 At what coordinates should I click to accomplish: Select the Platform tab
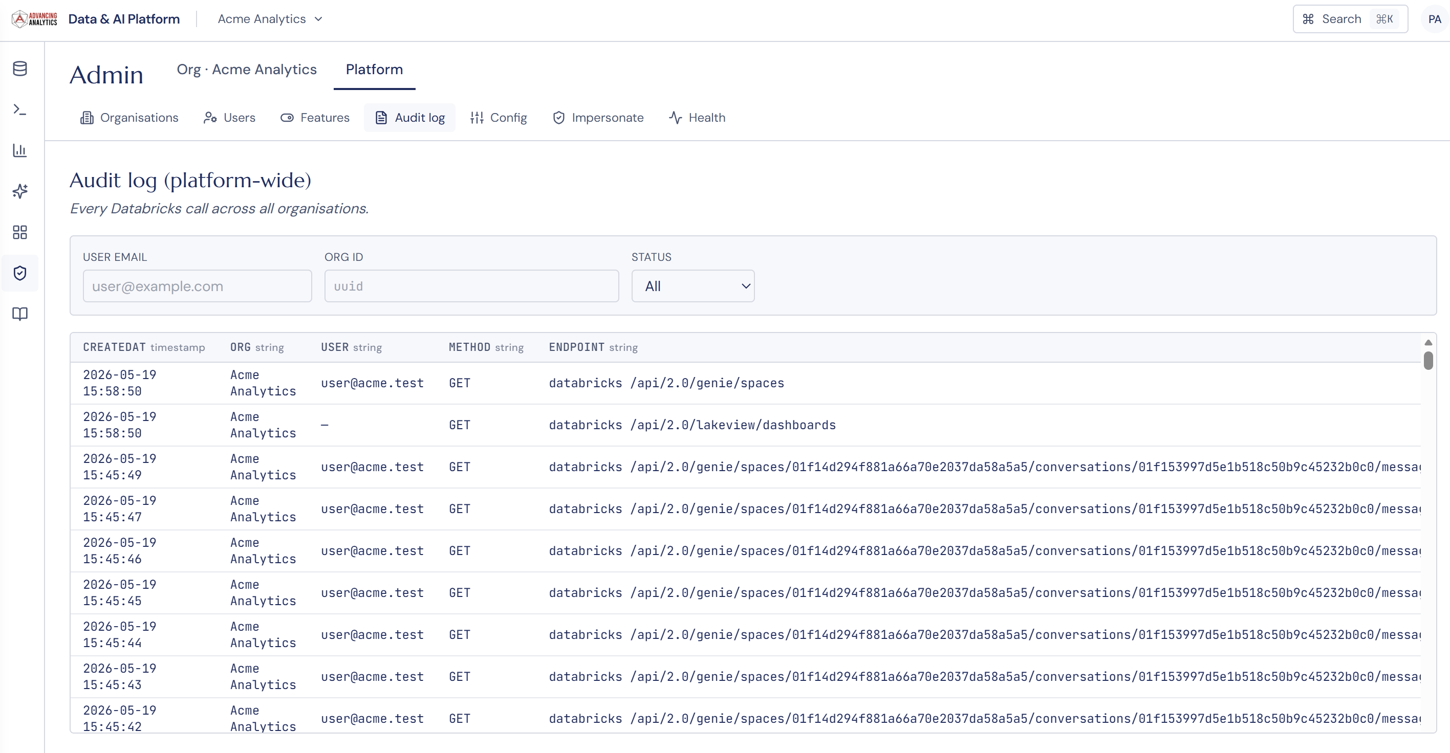[x=374, y=69]
